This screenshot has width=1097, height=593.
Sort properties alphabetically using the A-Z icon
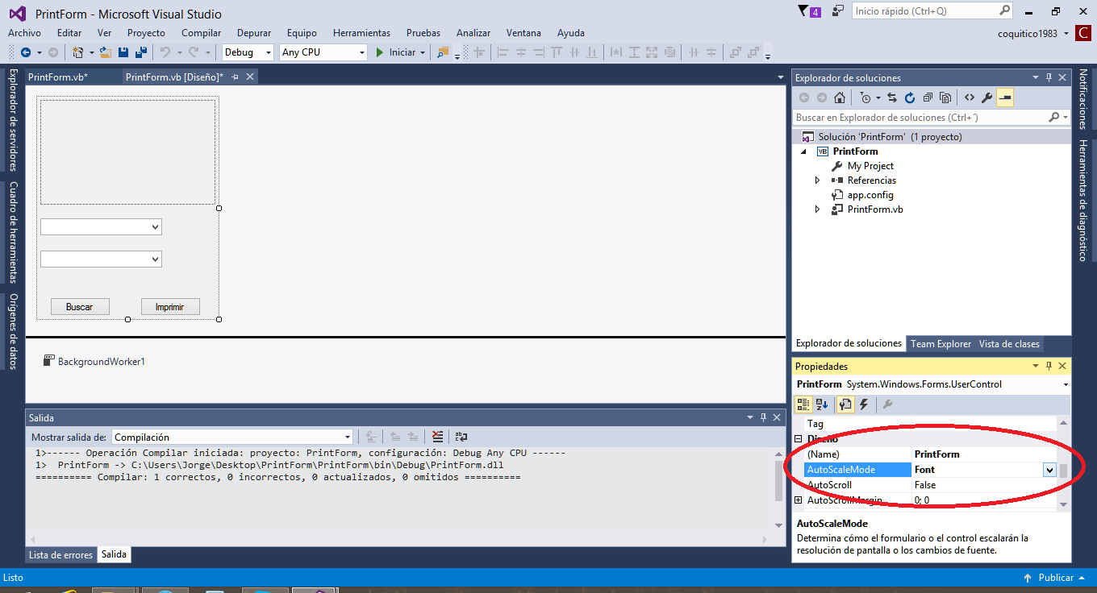pos(822,404)
